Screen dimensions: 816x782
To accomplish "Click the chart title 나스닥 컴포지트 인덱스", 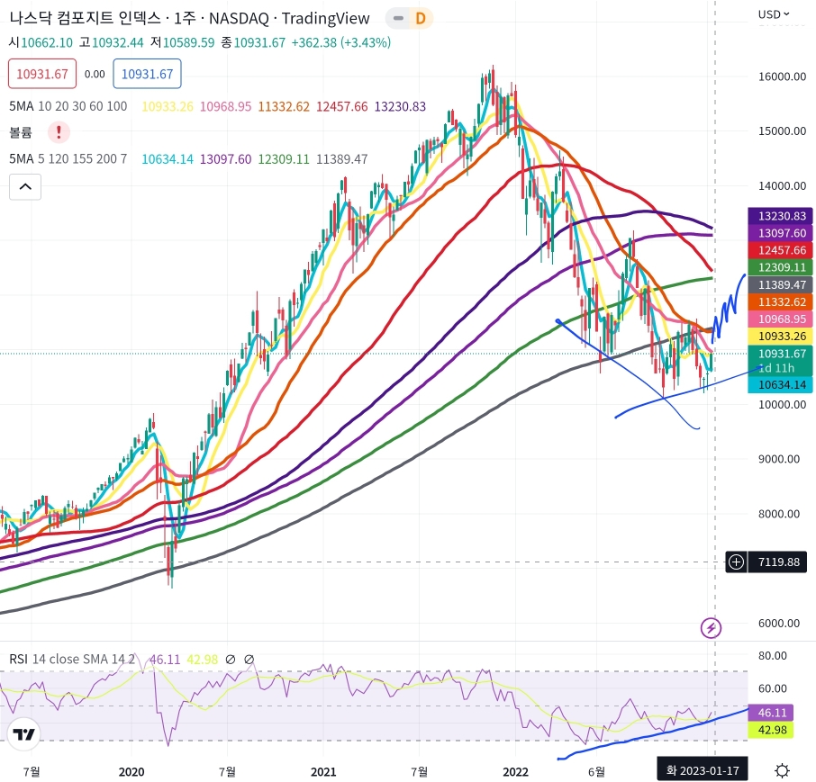I will pos(86,19).
